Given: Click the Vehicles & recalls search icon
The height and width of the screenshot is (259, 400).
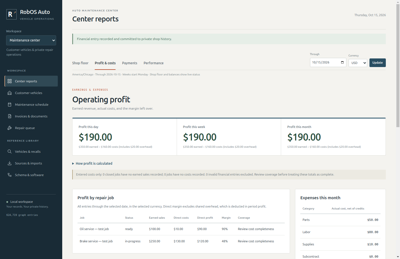Looking at the screenshot, I should tap(9, 152).
